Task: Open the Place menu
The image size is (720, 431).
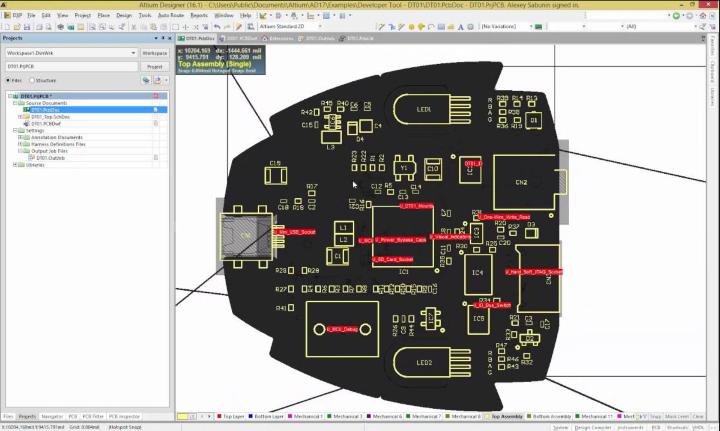Action: coord(104,15)
